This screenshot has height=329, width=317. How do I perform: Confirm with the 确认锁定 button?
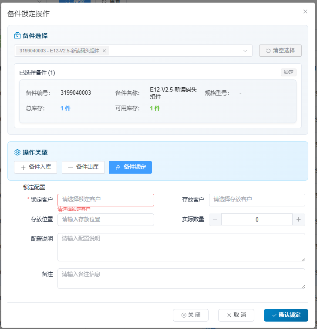286,315
